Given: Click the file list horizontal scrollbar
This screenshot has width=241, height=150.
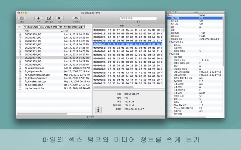Looking at the screenshot, I should [42, 114].
